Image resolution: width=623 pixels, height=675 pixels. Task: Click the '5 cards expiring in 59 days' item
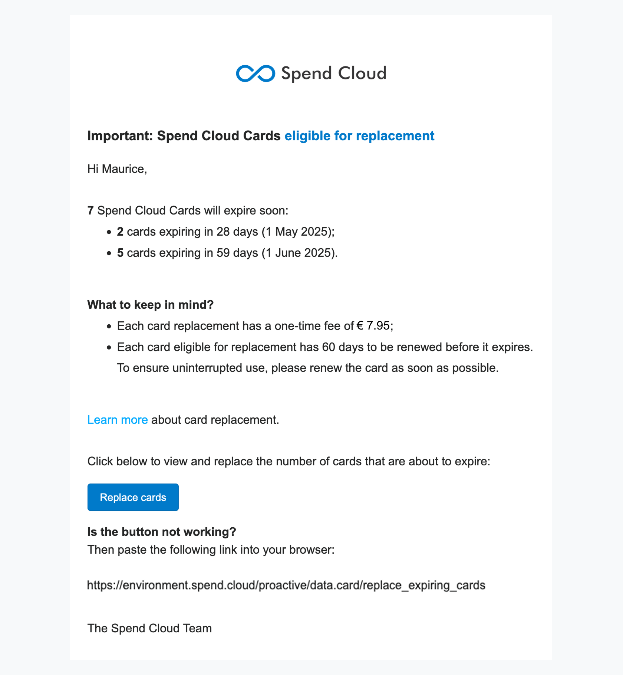[x=228, y=253]
